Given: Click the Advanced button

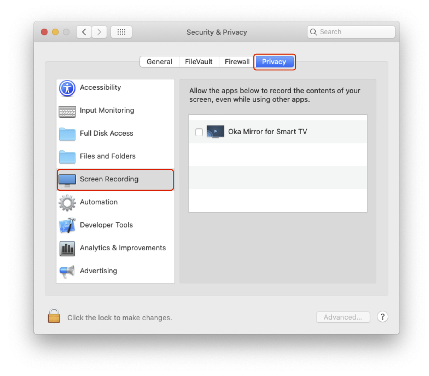Looking at the screenshot, I should pyautogui.click(x=343, y=317).
